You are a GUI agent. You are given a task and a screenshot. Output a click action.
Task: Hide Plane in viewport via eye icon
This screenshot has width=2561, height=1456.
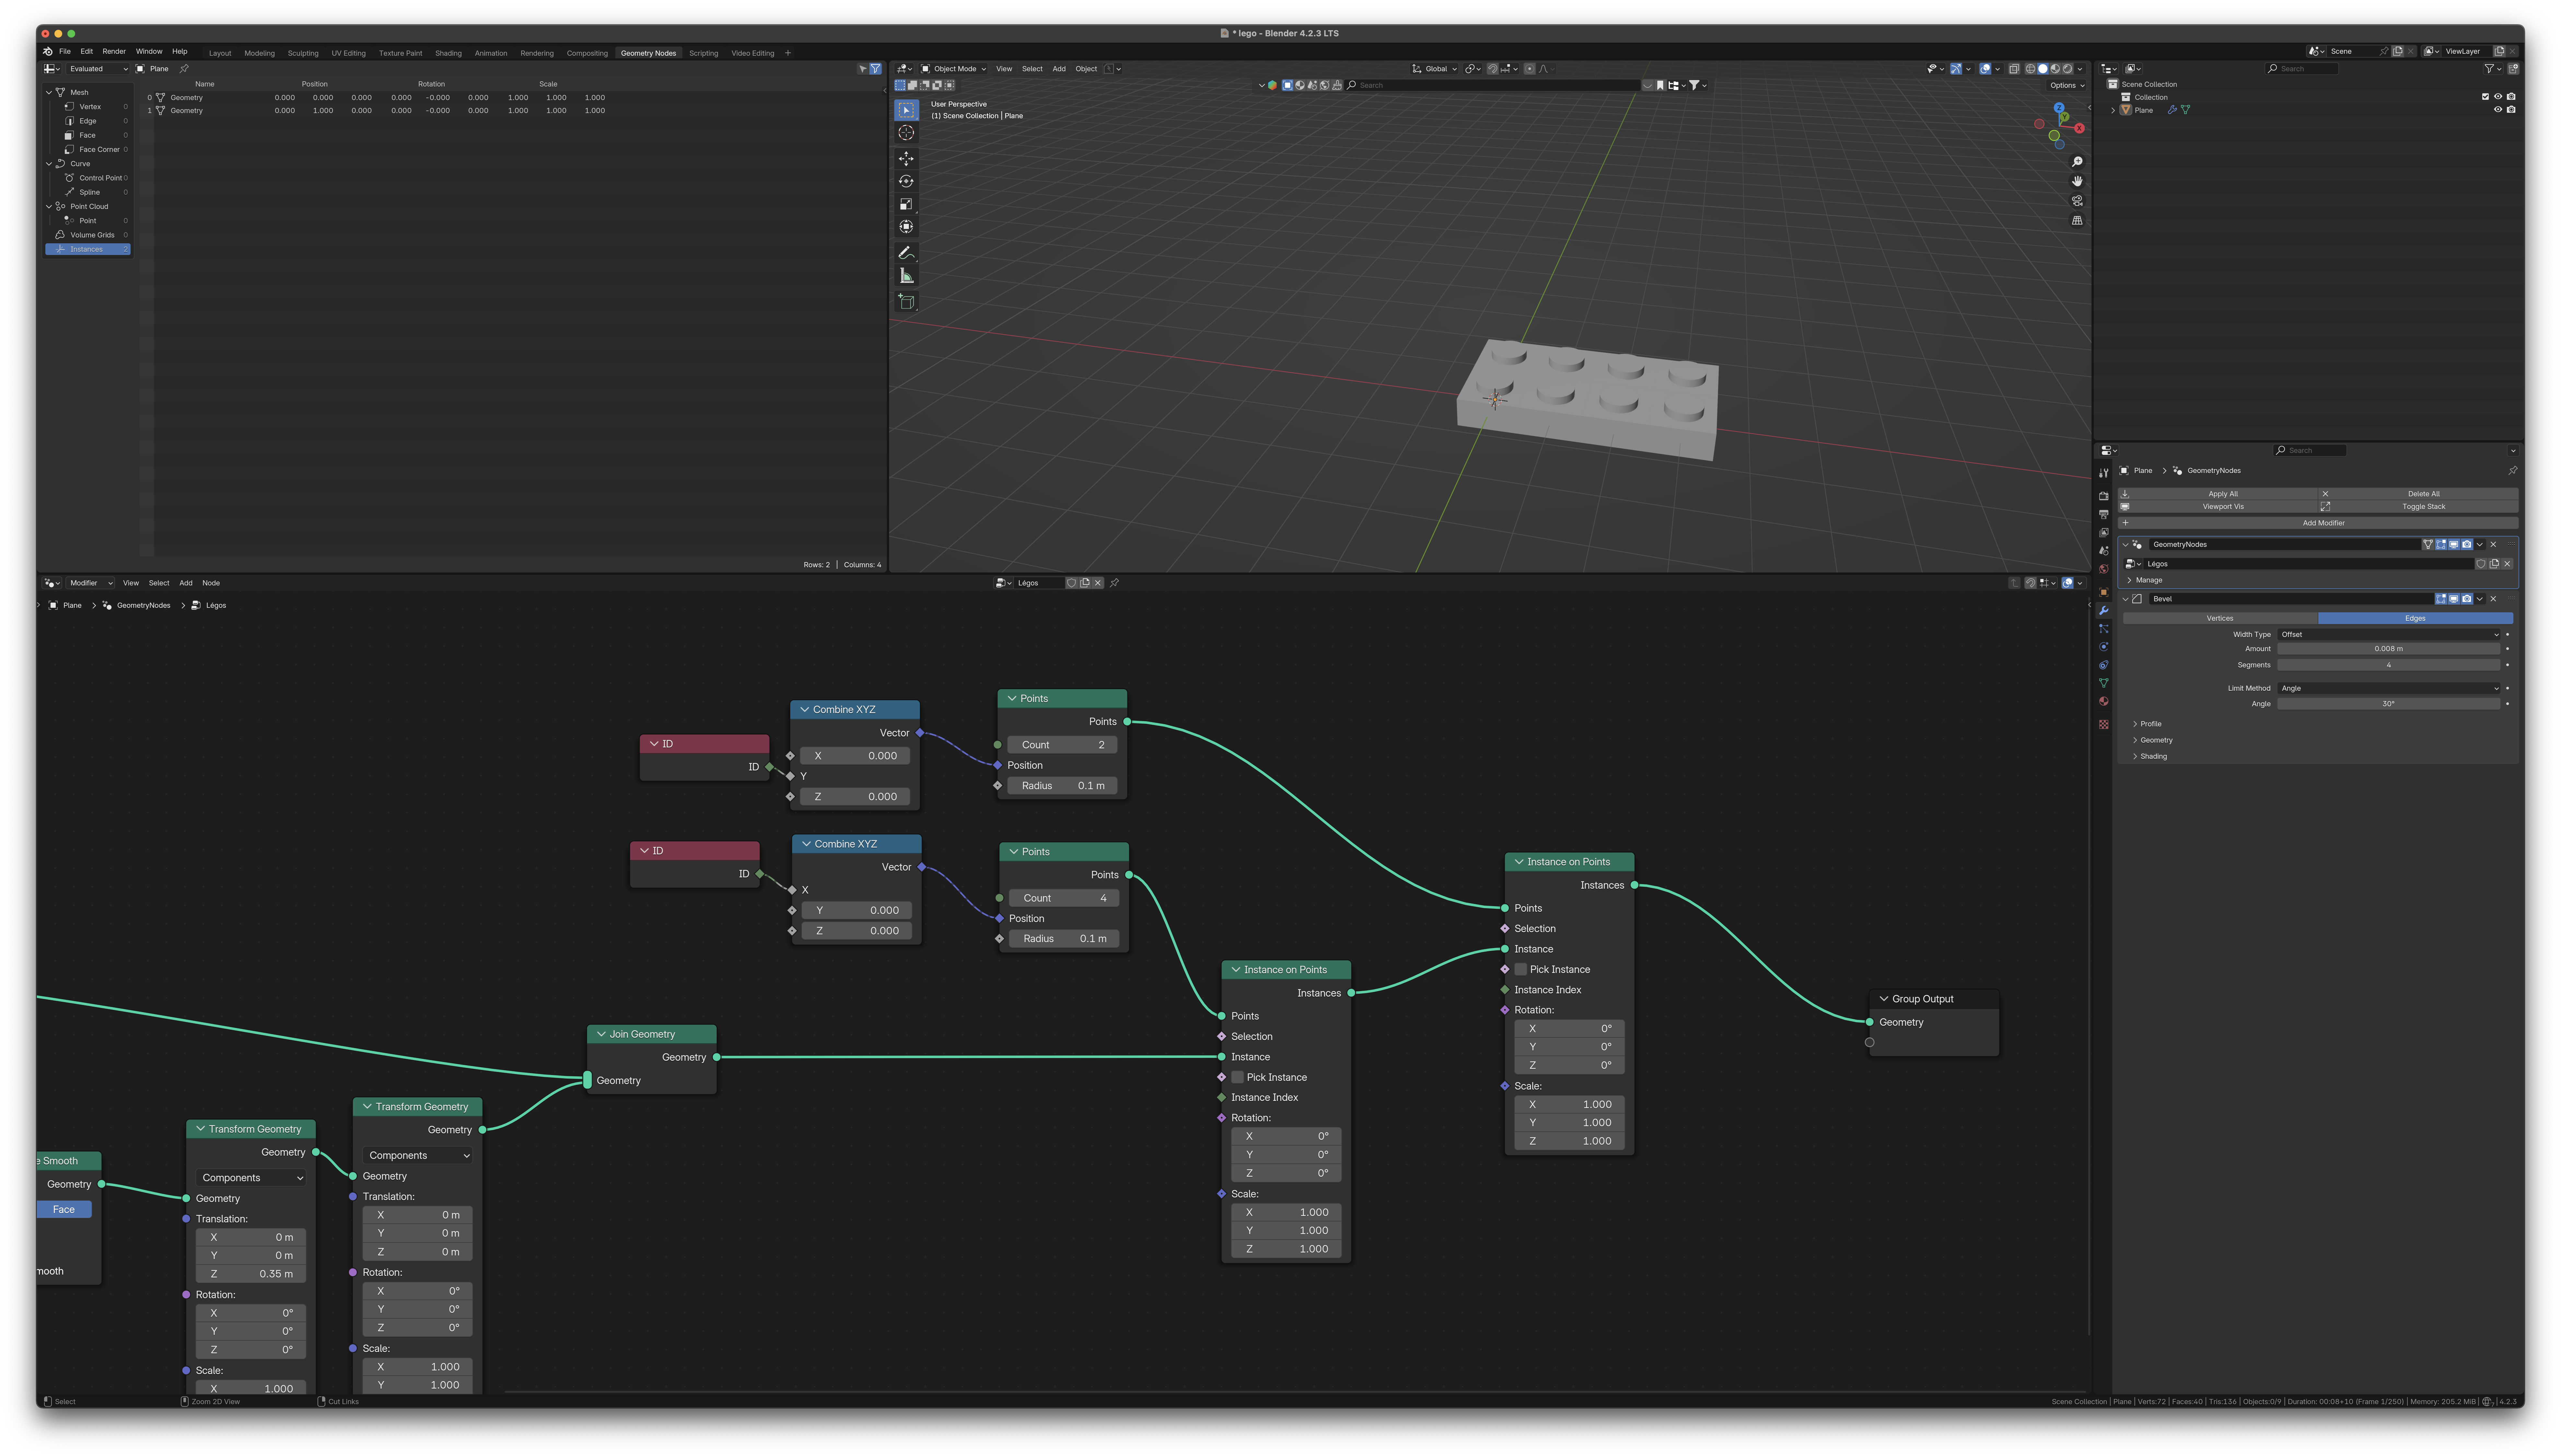click(x=2498, y=110)
